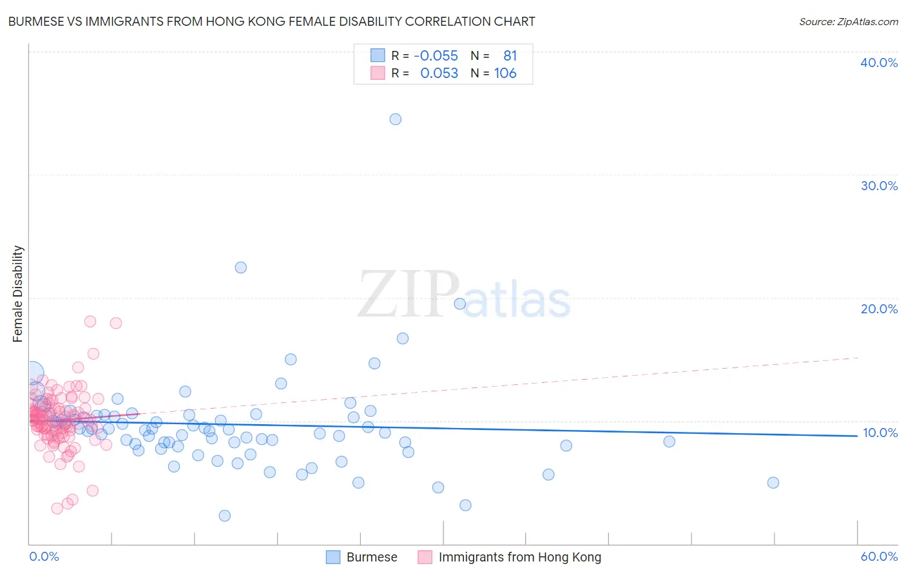The image size is (906, 575).
Task: Click the Burmese data point near 22.5%
Action: (241, 268)
